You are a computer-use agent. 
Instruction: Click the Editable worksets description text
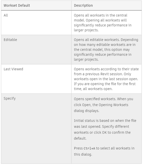pyautogui.click(x=106, y=50)
